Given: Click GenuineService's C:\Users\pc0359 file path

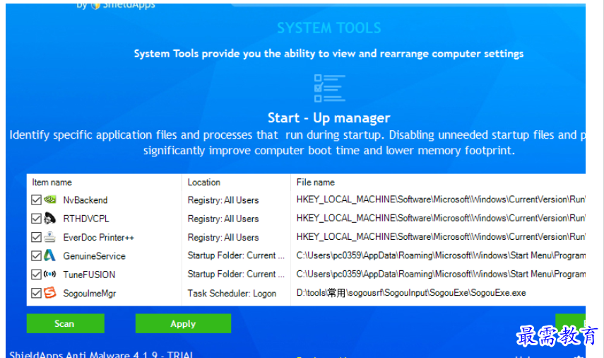Looking at the screenshot, I should (x=441, y=255).
